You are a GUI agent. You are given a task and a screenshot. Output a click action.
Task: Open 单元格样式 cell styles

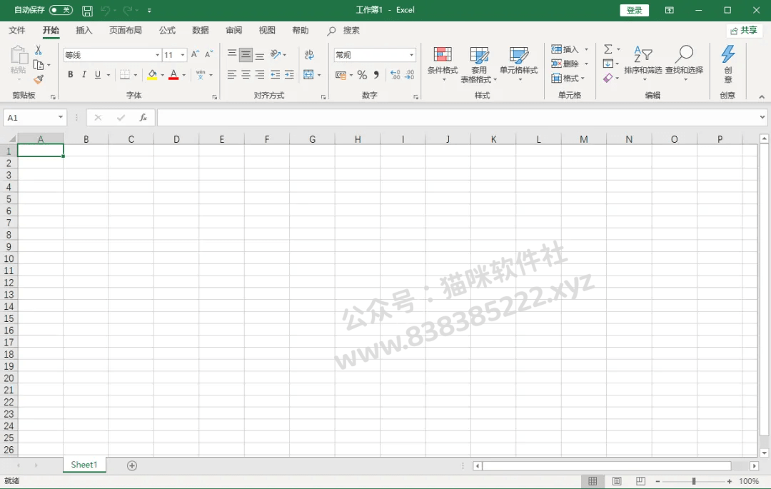click(519, 64)
